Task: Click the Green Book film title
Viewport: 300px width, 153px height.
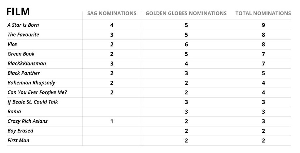Action: click(21, 54)
